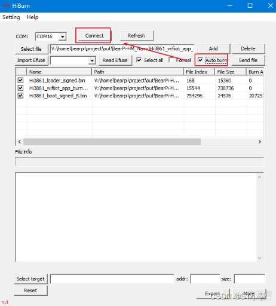Screen dimensions: 276x306
Task: Refresh the COM port list
Action: (136, 36)
